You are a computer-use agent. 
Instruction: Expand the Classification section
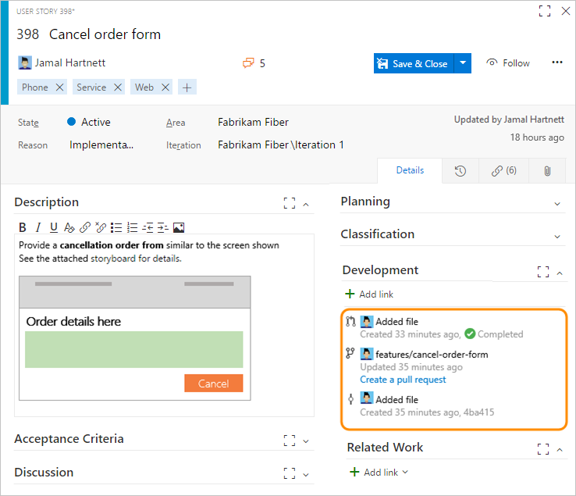(x=557, y=236)
